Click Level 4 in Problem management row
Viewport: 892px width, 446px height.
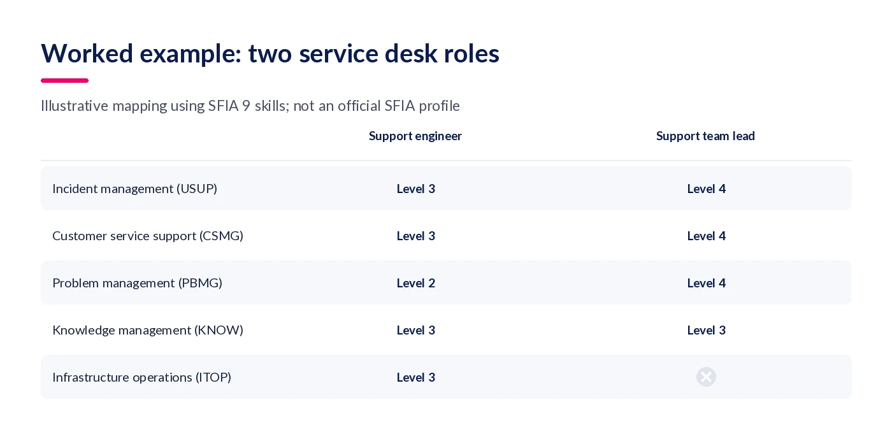[x=707, y=283]
